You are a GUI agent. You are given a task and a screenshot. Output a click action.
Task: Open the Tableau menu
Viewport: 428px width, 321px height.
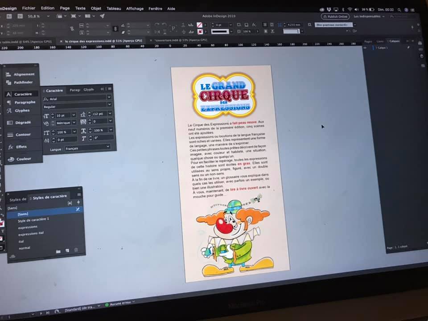coord(114,8)
